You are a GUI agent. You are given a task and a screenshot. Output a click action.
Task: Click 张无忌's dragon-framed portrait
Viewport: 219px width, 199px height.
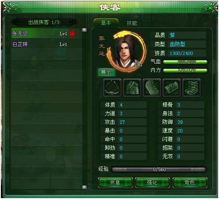(127, 51)
